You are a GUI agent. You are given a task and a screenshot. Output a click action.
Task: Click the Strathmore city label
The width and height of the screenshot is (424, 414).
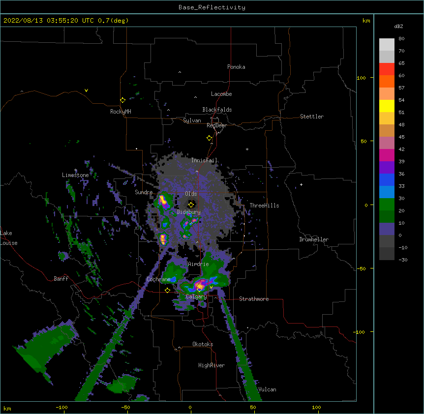coord(254,299)
